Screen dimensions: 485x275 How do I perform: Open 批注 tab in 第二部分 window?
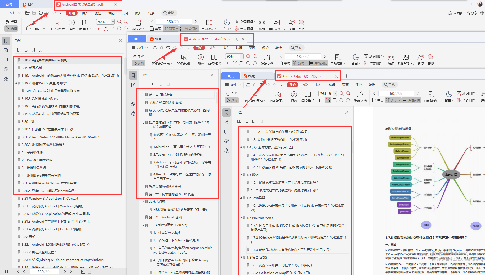click(x=98, y=13)
